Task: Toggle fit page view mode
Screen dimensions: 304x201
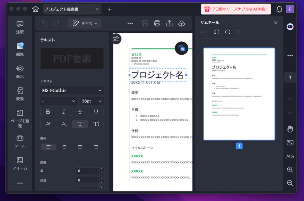Action: pyautogui.click(x=290, y=143)
